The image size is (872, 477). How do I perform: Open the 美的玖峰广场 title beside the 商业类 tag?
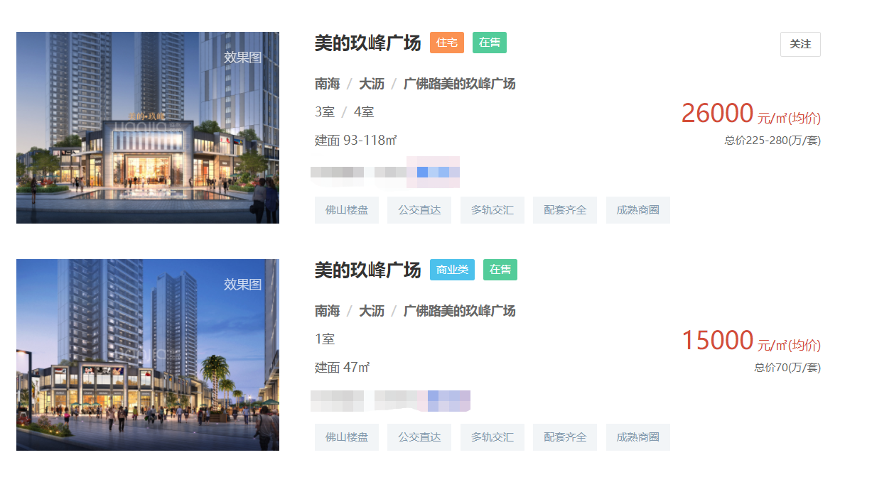point(367,270)
